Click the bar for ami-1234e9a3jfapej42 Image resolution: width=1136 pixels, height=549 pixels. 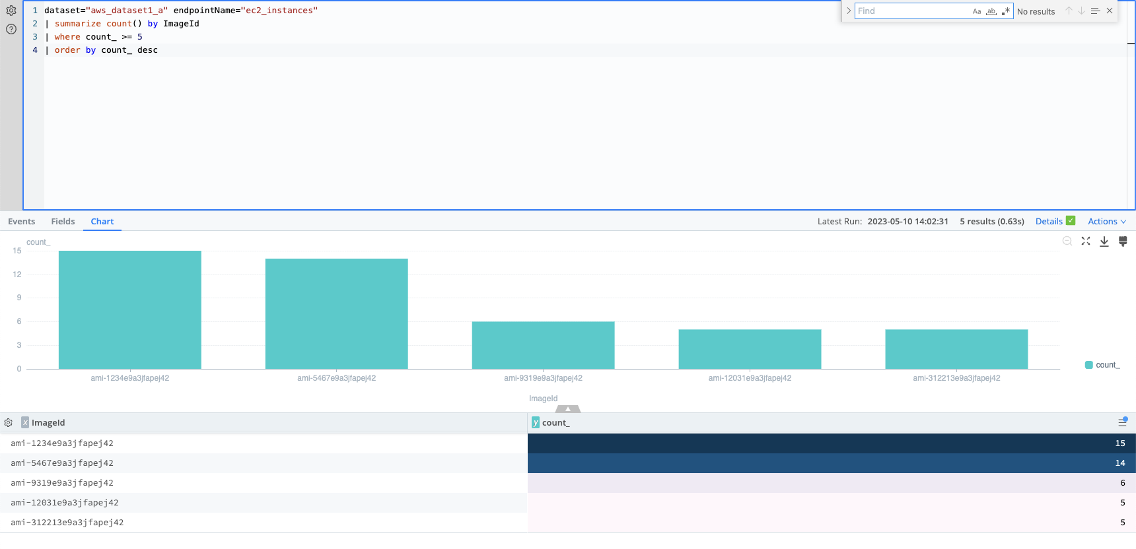(x=130, y=309)
